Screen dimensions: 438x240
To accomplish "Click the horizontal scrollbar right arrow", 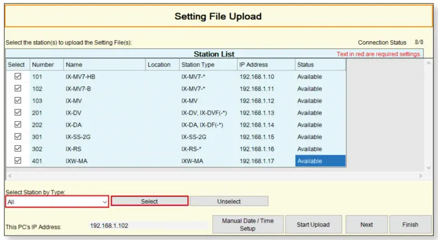I will tap(421, 176).
